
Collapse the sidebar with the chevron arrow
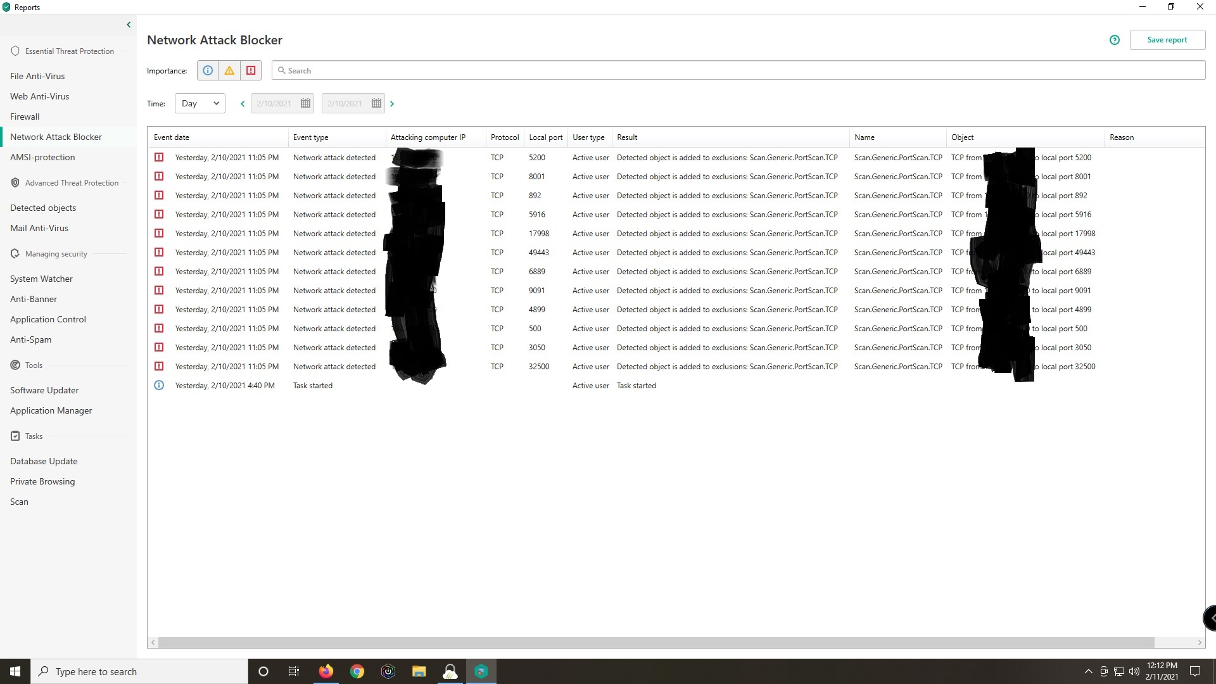[129, 25]
